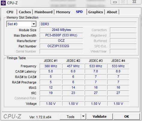Click the JEDEC #3 column header

click(96, 61)
